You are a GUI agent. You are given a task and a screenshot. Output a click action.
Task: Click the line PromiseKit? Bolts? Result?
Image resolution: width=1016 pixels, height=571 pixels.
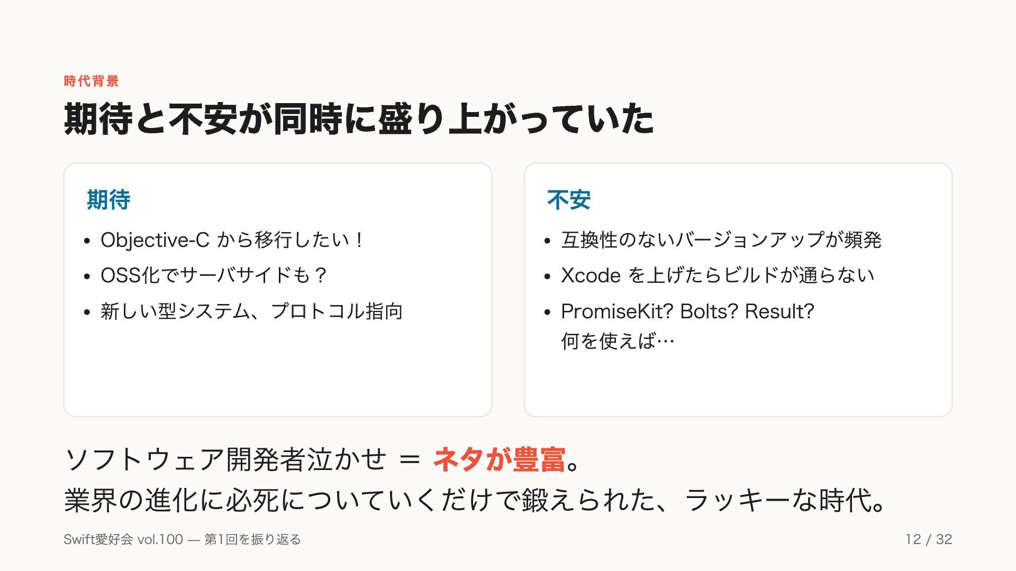687,311
